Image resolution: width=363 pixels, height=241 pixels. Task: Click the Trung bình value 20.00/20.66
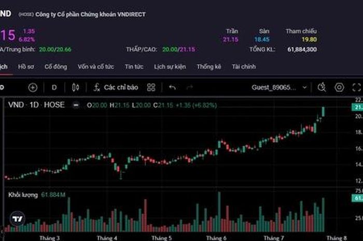55,50
